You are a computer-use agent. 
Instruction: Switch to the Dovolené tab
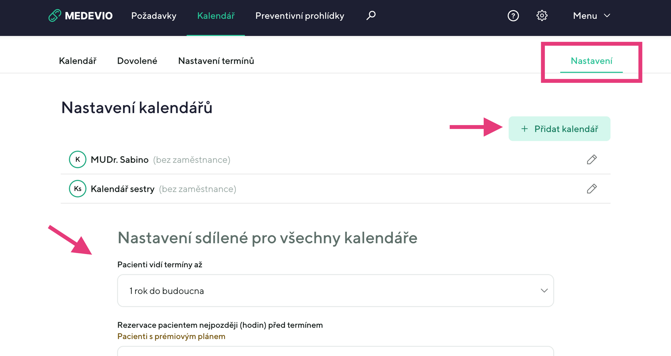coord(137,61)
